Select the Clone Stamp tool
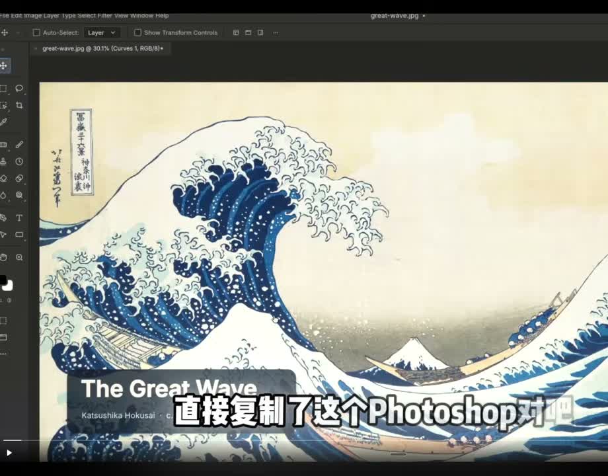 (3, 162)
